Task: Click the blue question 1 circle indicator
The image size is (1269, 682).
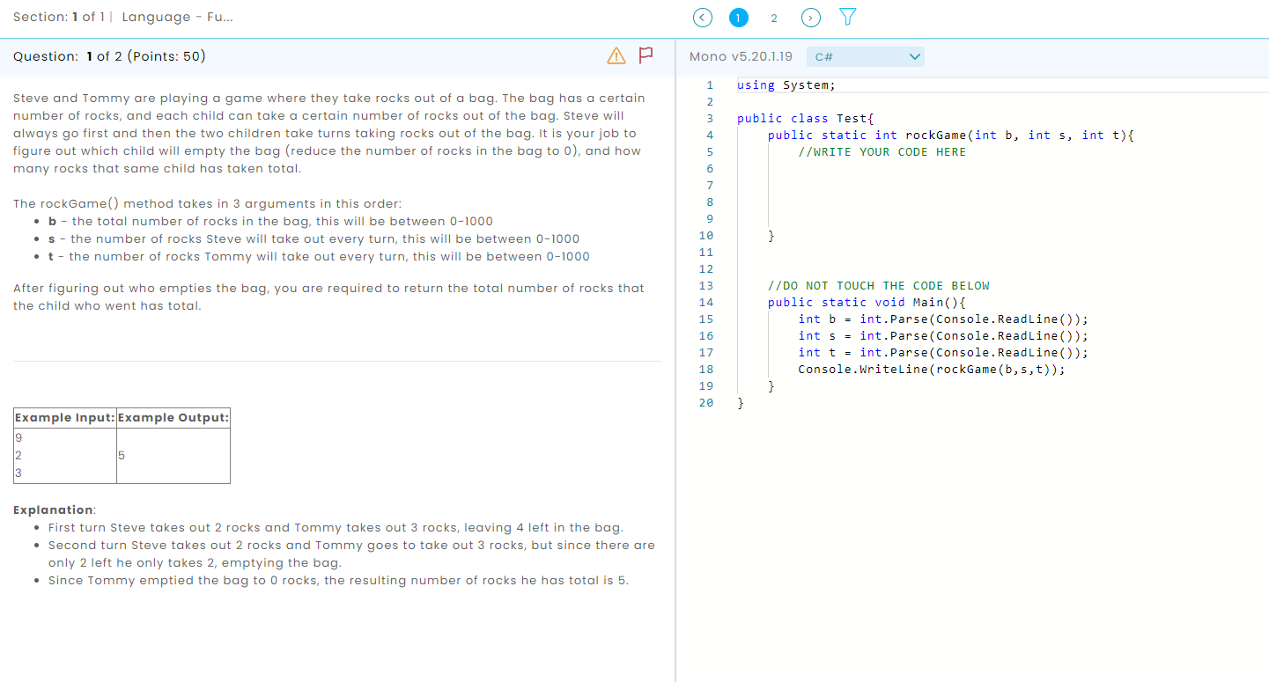Action: point(739,17)
